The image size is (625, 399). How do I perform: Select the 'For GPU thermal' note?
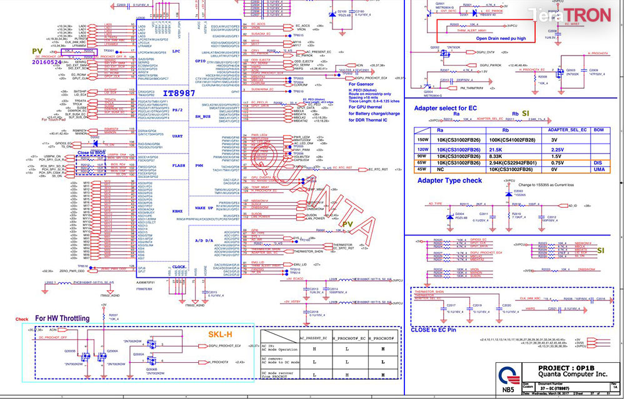pyautogui.click(x=365, y=107)
